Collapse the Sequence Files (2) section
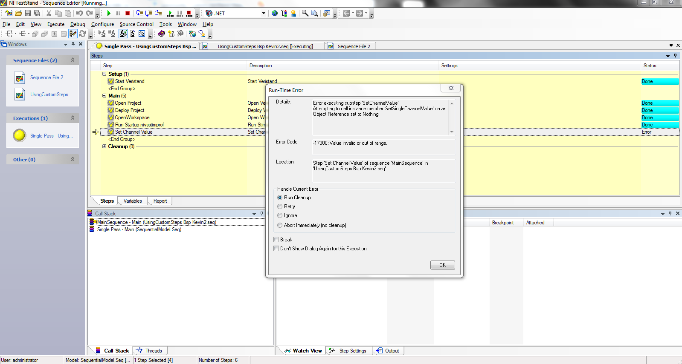This screenshot has height=364, width=682. pos(73,60)
